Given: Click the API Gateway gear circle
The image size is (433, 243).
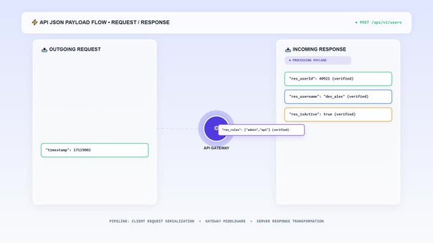Looking at the screenshot, I should coord(216,128).
